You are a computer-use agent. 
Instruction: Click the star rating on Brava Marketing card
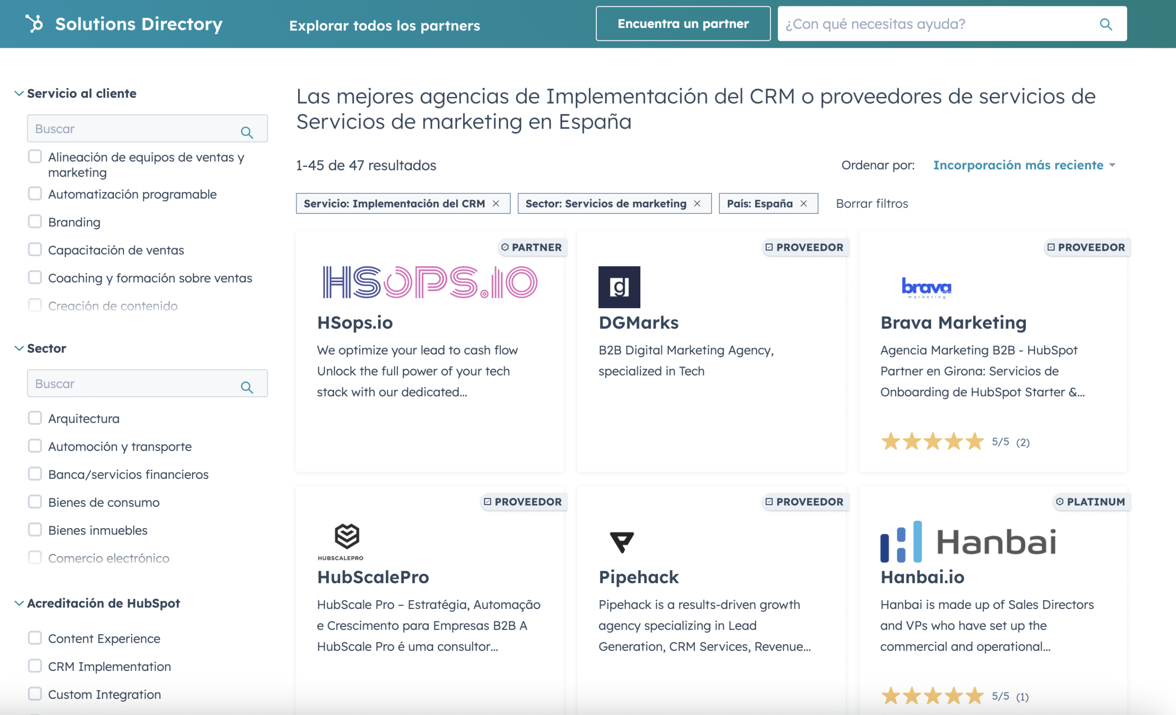pos(932,441)
